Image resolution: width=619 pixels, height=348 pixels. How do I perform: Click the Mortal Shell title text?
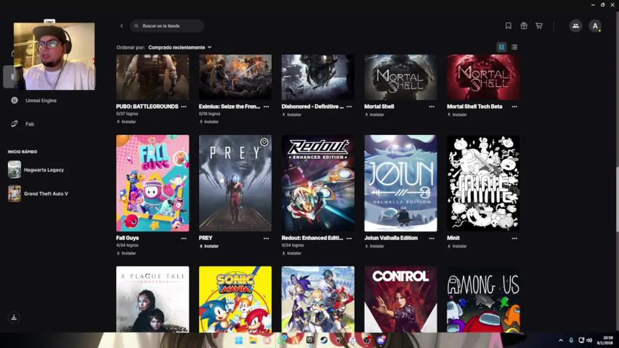click(x=379, y=106)
